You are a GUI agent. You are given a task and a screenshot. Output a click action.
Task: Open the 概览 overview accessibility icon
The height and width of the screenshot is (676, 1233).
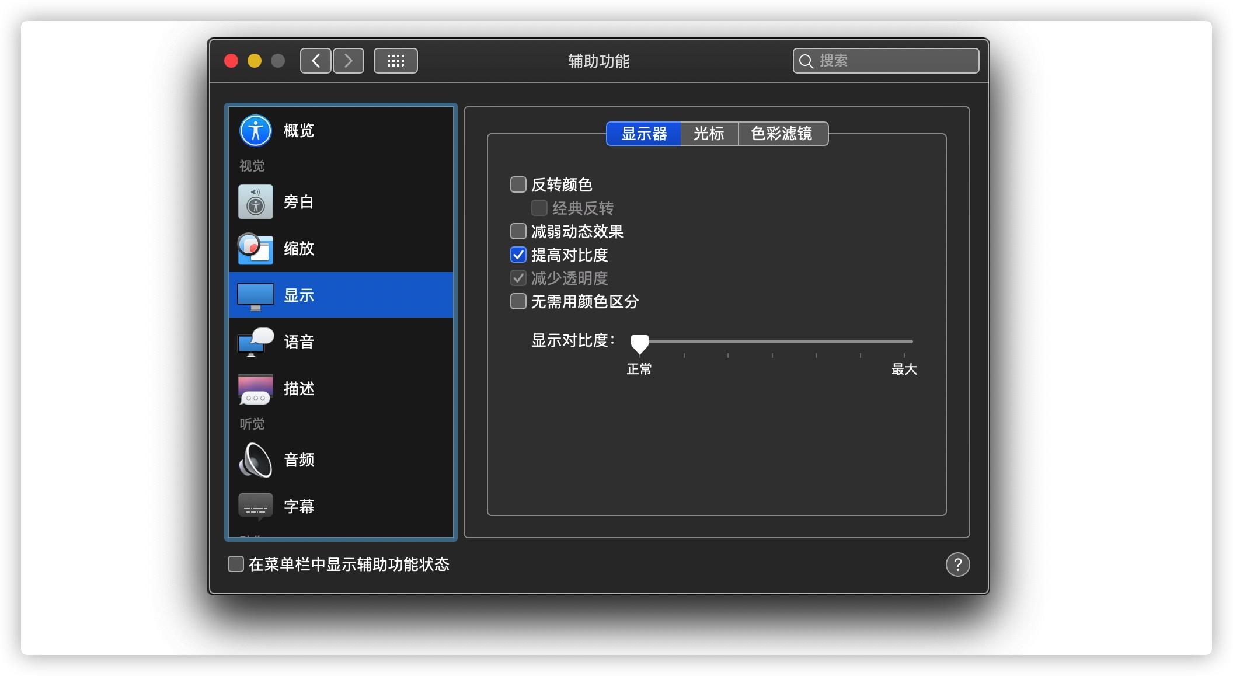[x=256, y=131]
